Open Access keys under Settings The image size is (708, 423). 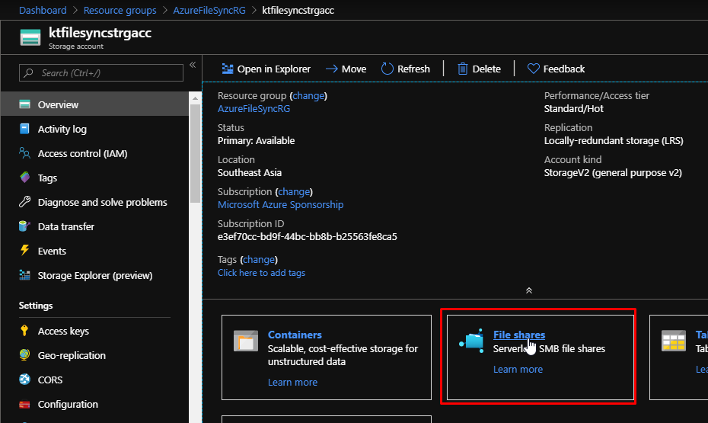click(95, 331)
